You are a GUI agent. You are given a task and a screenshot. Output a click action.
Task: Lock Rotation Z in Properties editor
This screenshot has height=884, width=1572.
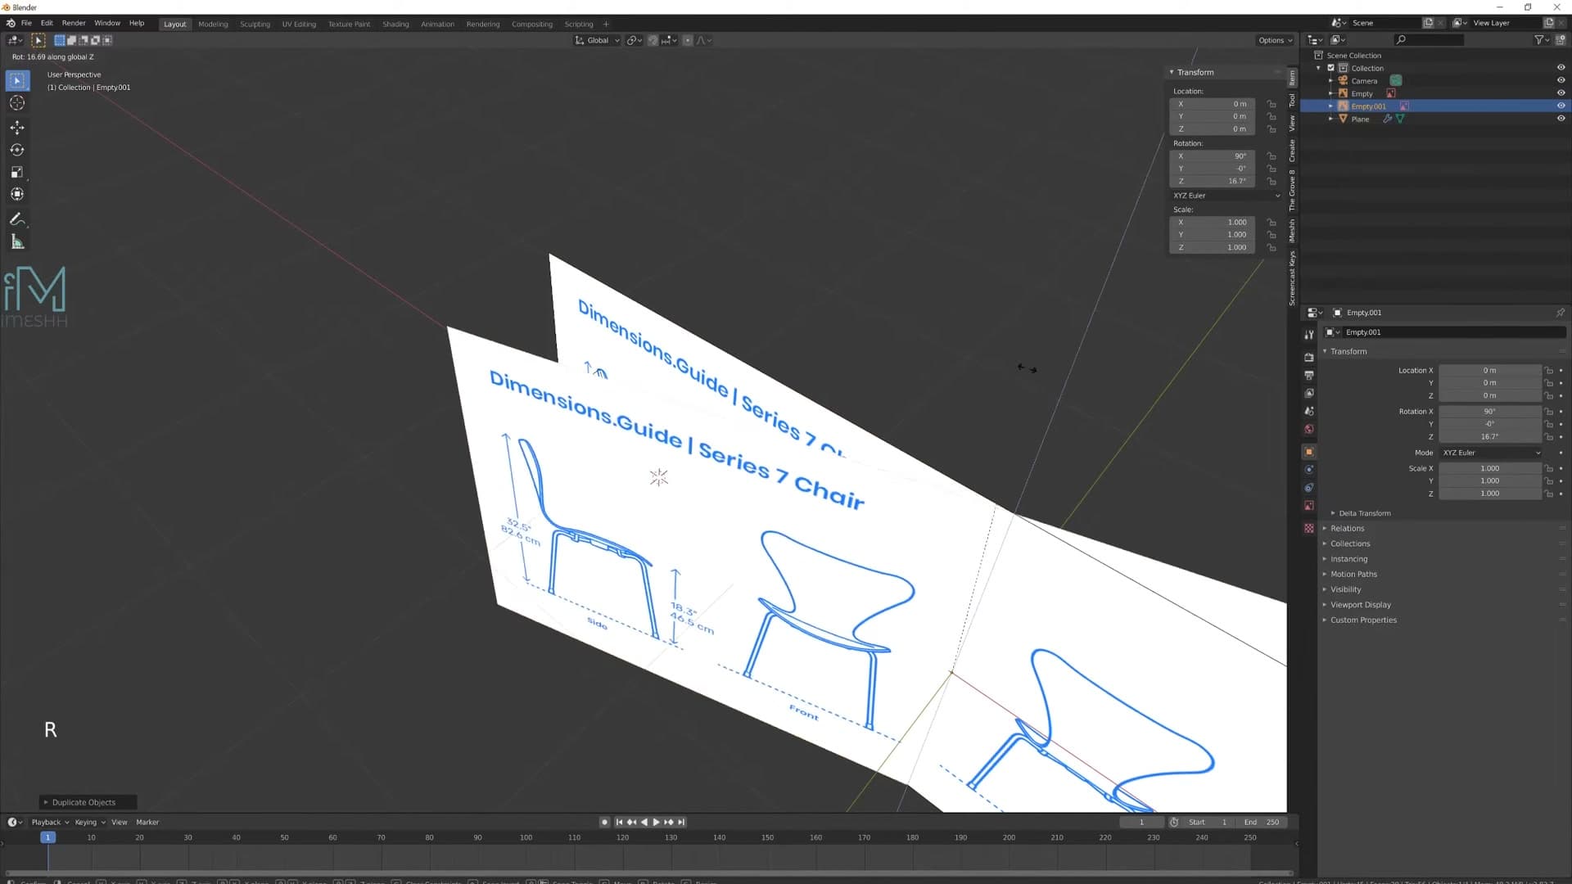tap(1548, 437)
